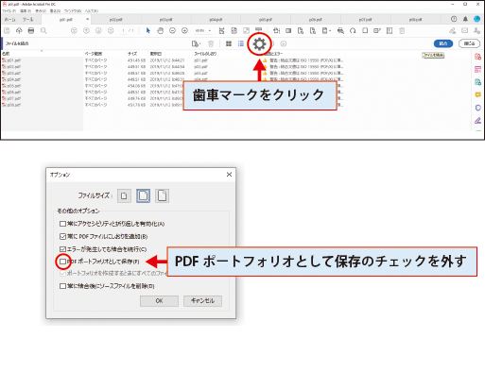Choose the default medium file size icon

pyautogui.click(x=143, y=195)
